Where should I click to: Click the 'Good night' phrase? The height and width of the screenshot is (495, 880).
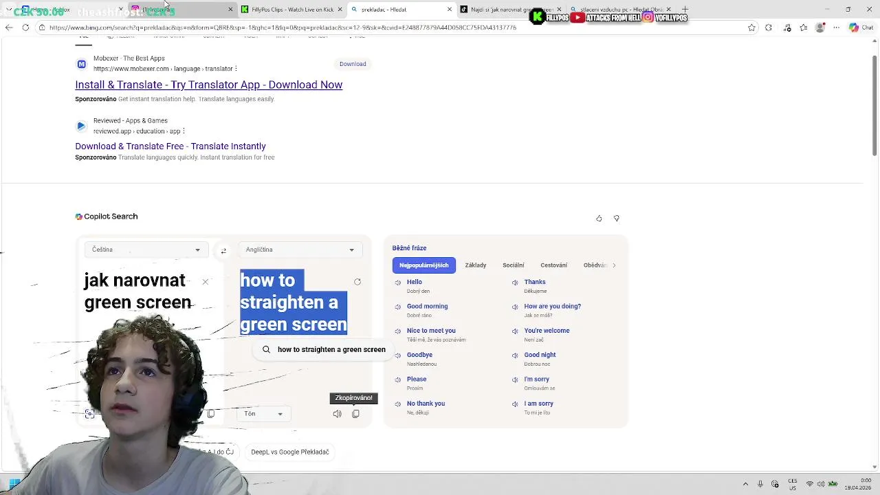click(540, 355)
